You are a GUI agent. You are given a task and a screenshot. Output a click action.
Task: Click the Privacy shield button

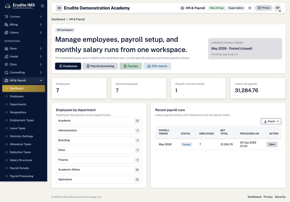(264, 8)
